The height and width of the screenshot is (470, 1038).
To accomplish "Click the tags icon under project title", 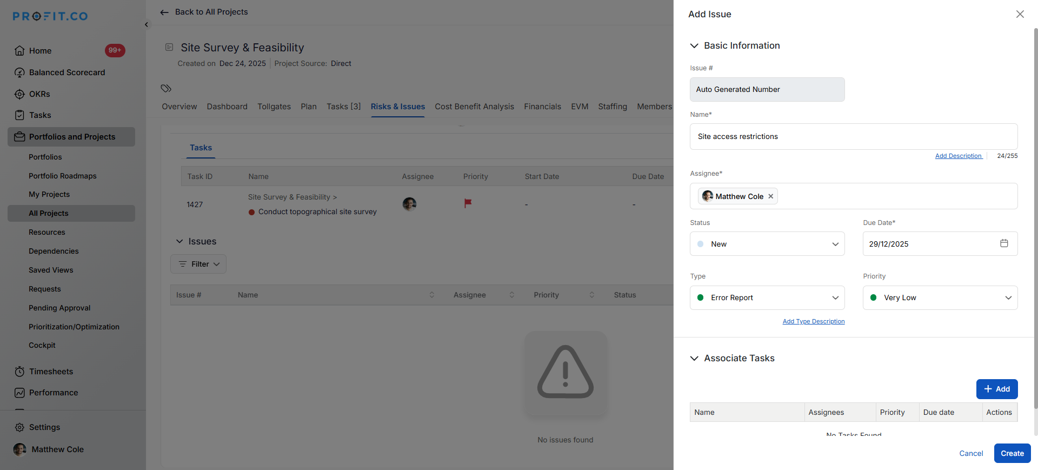I will [166, 88].
